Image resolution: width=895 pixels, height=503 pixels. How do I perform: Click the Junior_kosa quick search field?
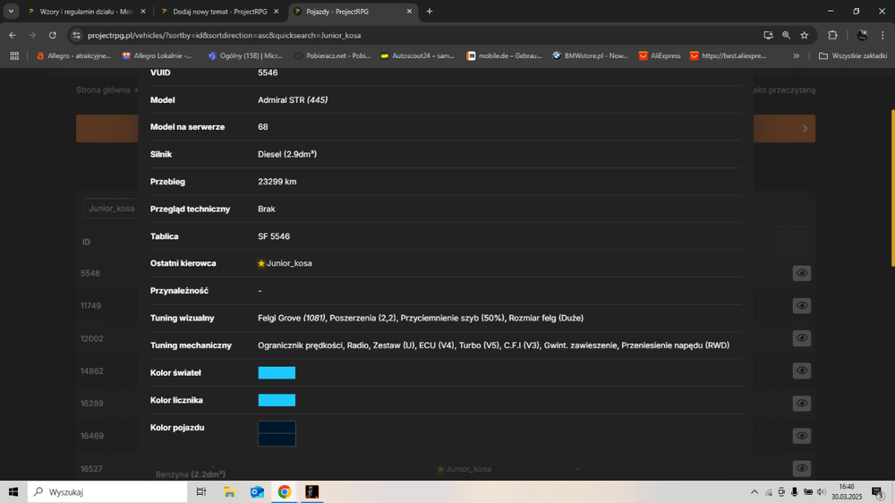[111, 209]
